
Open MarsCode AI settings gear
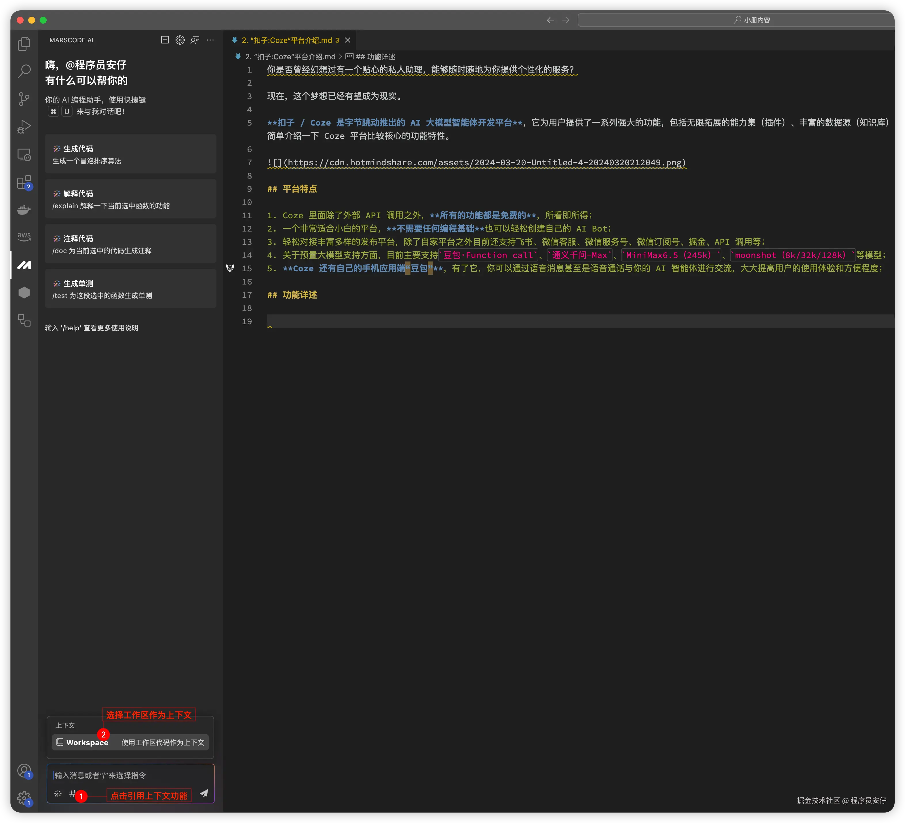(x=180, y=40)
